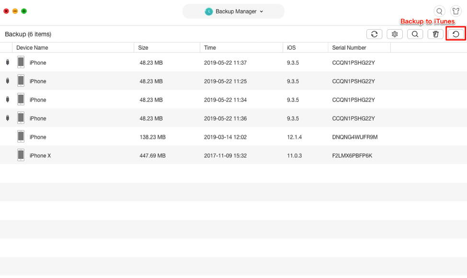
Task: Click iOS version 11.0.3 cell
Action: [x=294, y=156]
